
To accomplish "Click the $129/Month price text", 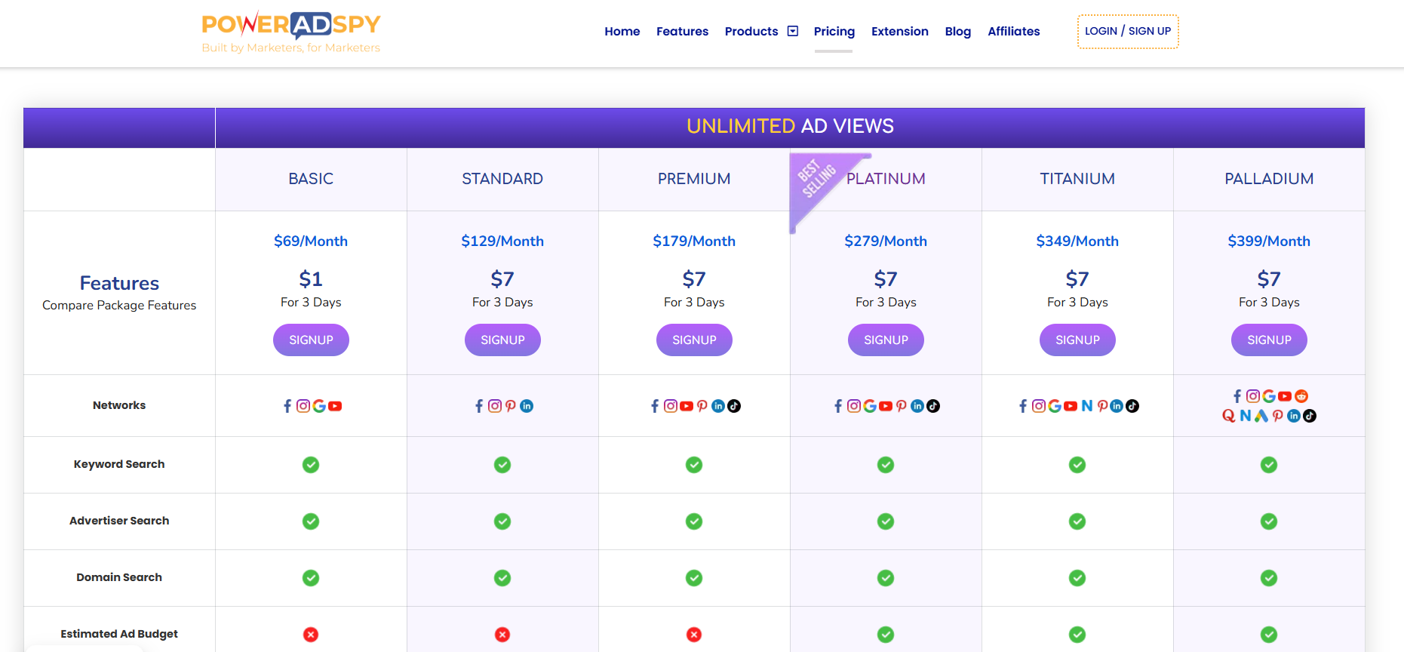I will [x=502, y=241].
